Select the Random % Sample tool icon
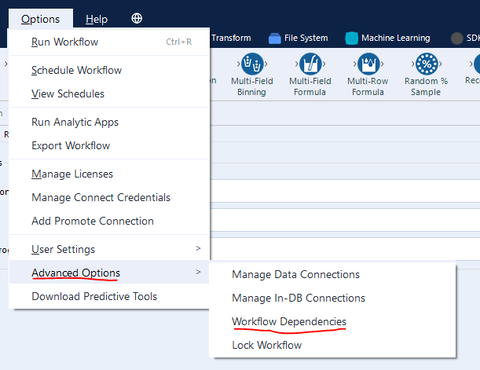480x370 pixels. pyautogui.click(x=426, y=63)
